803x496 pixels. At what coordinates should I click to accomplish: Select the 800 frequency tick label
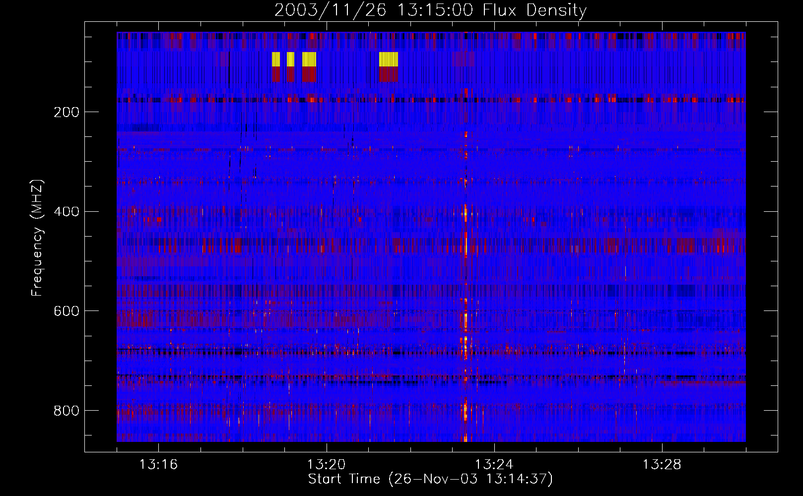pyautogui.click(x=67, y=411)
